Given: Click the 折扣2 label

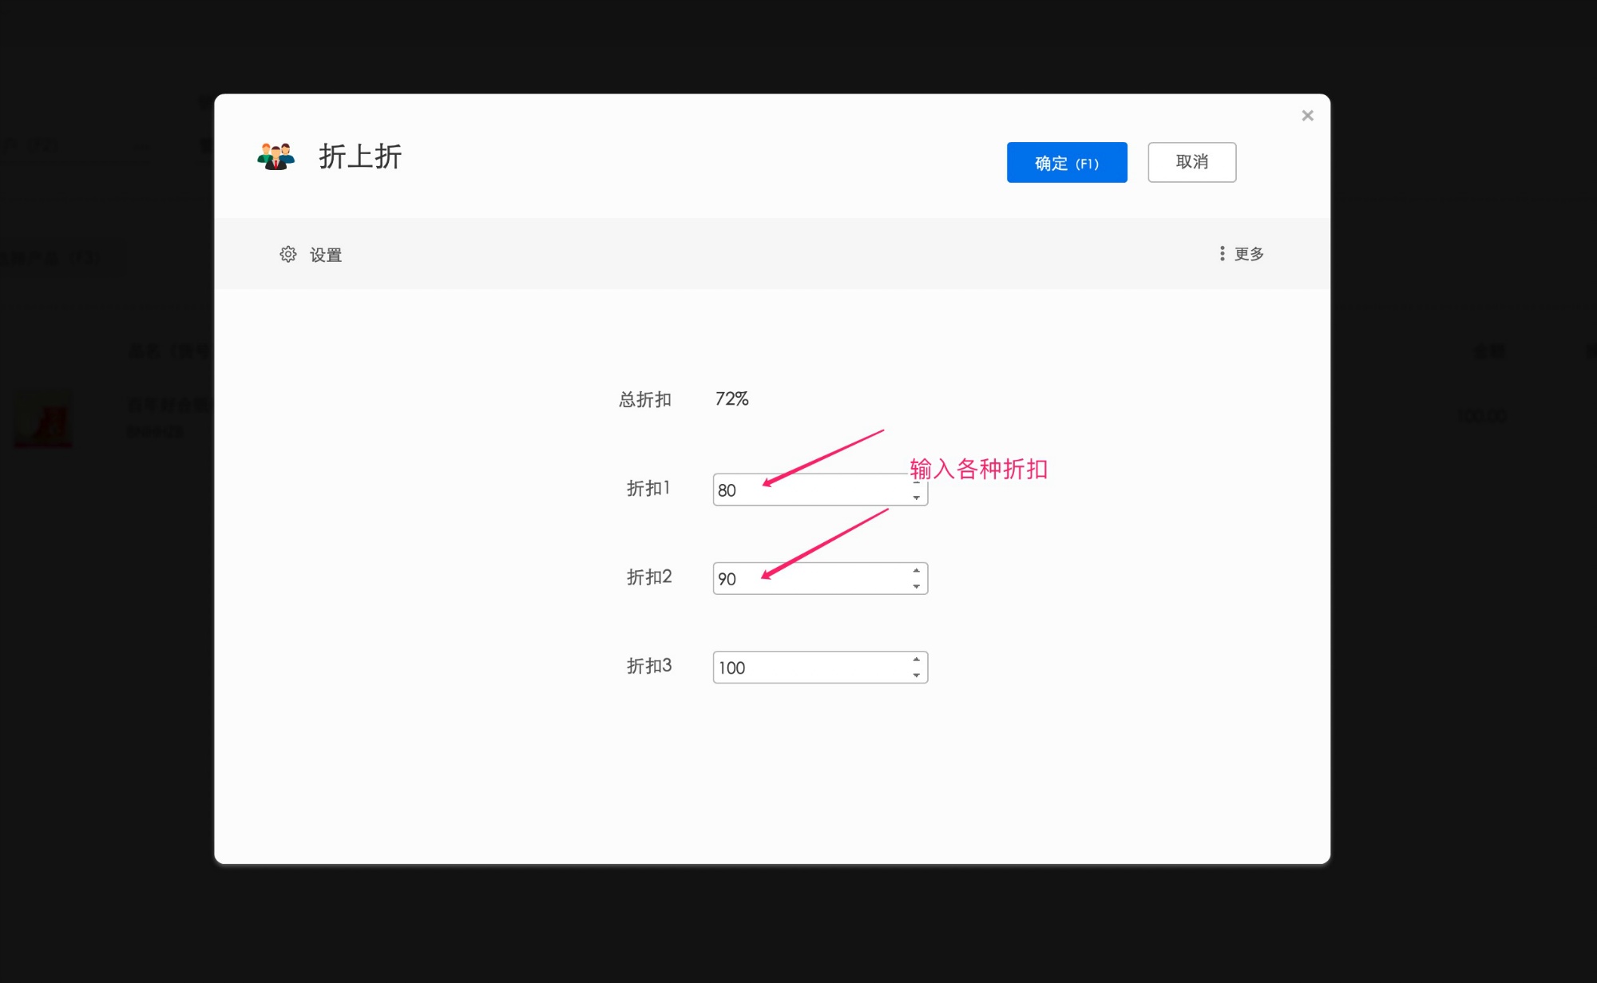Looking at the screenshot, I should [649, 577].
